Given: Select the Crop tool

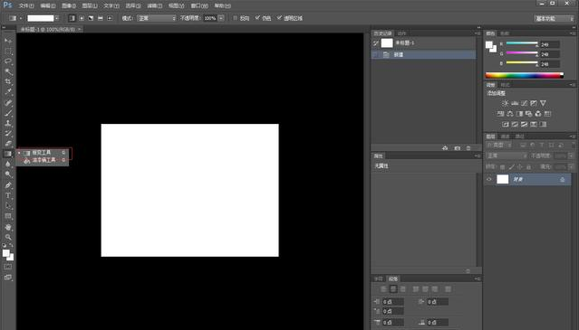Looking at the screenshot, I should (x=8, y=81).
